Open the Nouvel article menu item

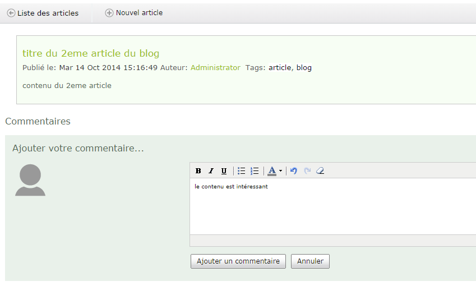[134, 13]
